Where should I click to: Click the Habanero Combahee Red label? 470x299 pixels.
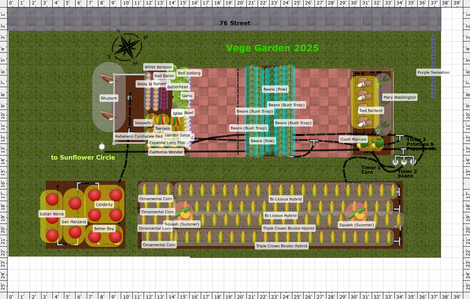(139, 136)
